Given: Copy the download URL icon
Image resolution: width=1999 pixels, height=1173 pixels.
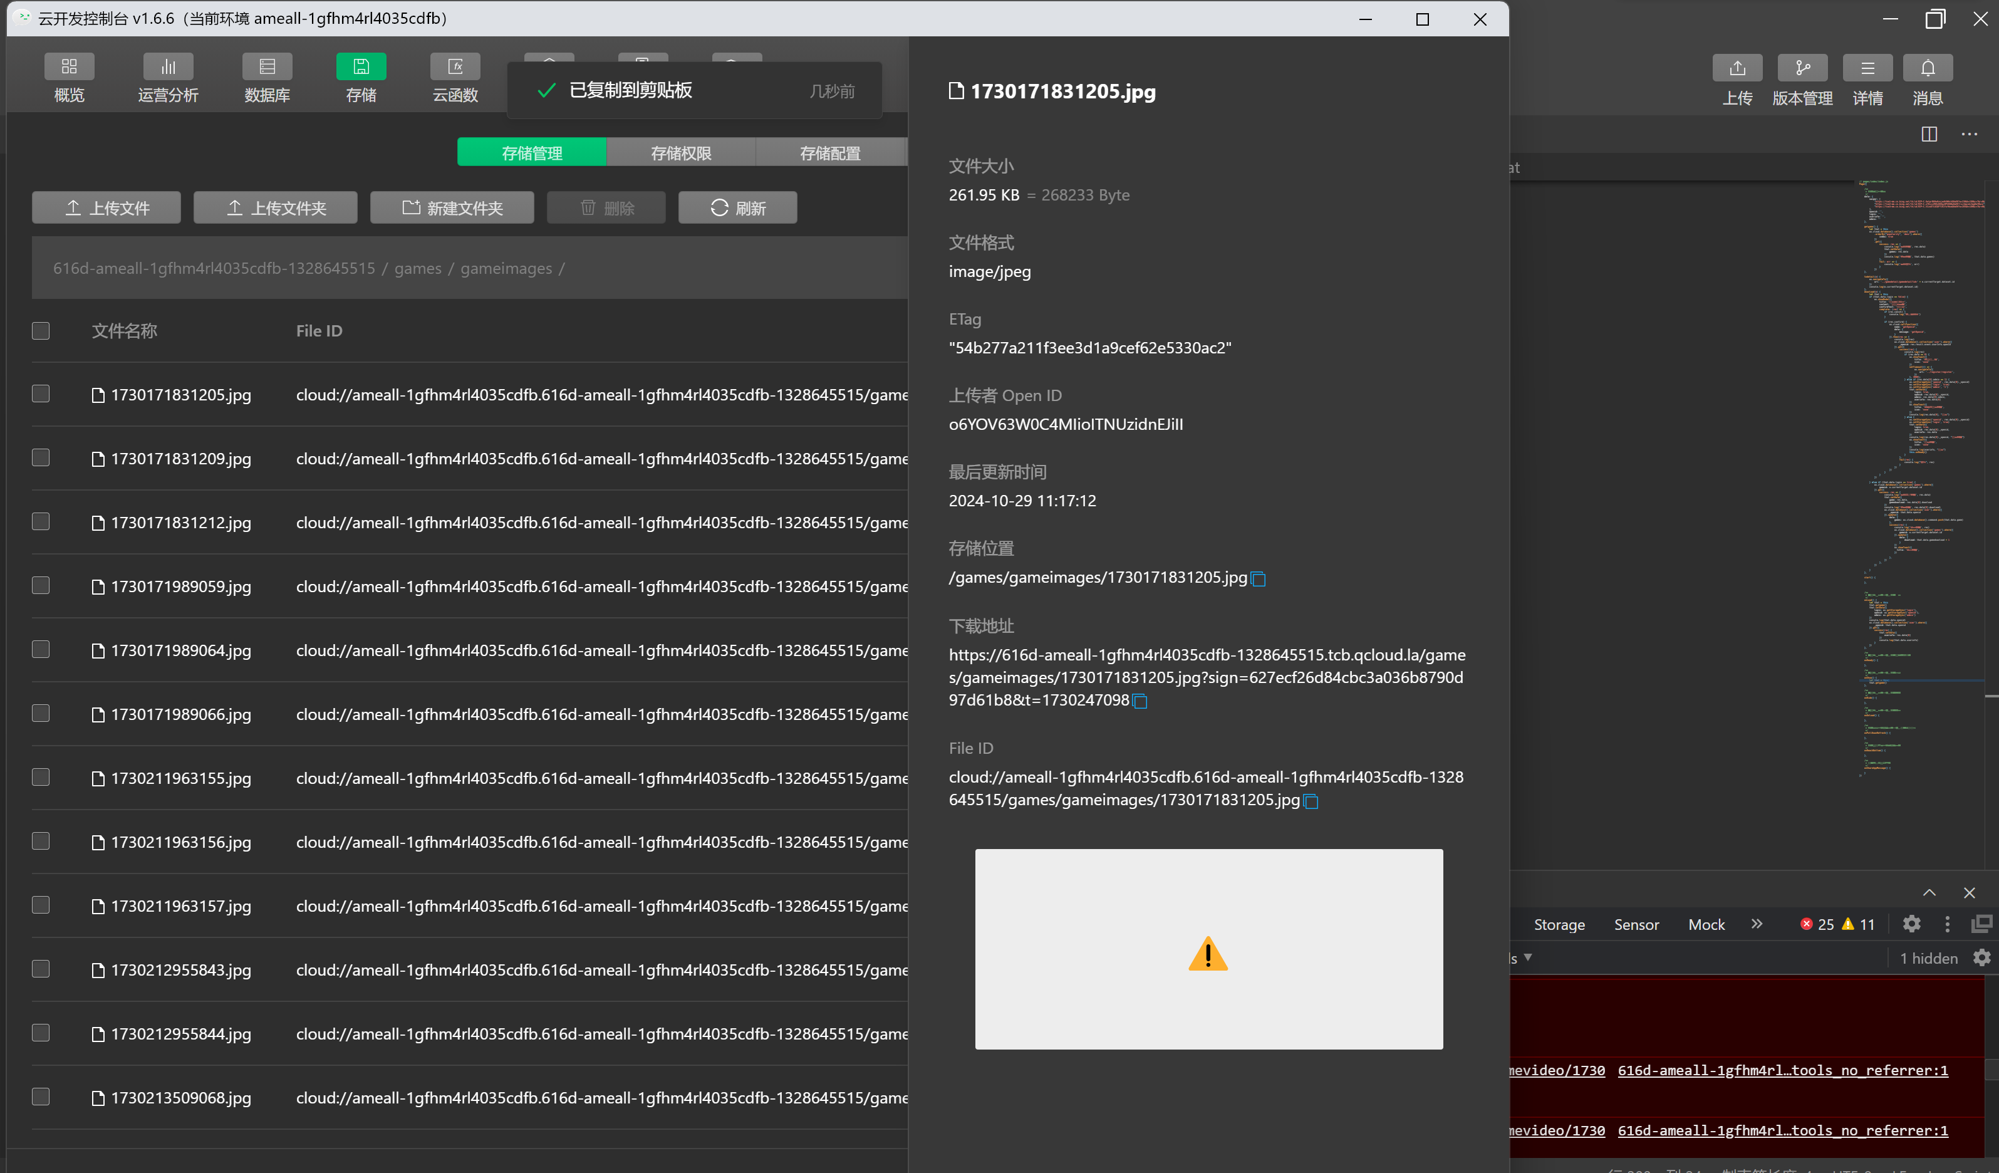Looking at the screenshot, I should pyautogui.click(x=1140, y=702).
